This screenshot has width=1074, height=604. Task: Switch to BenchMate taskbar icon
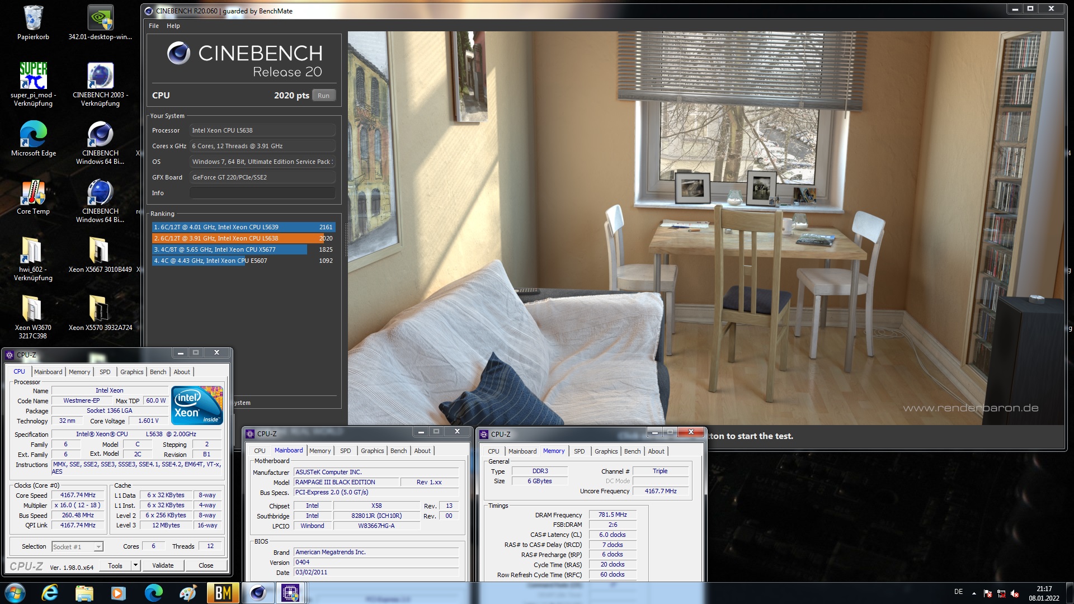(223, 593)
